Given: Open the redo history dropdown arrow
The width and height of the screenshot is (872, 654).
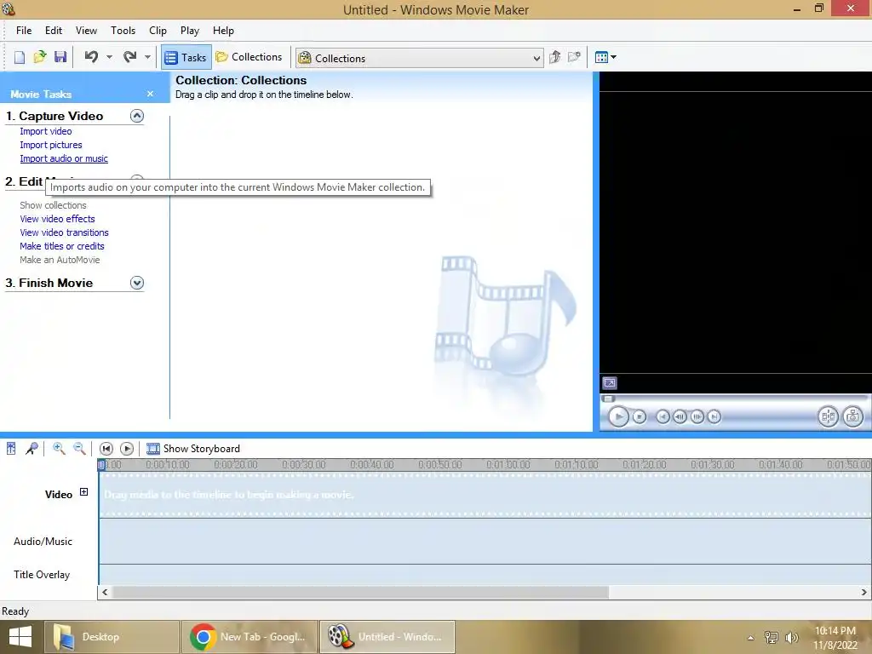Looking at the screenshot, I should (147, 57).
